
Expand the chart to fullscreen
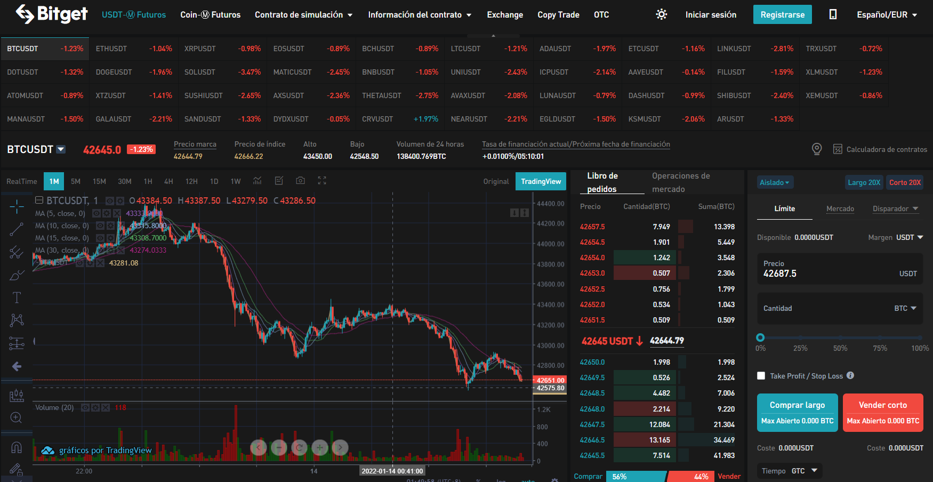[x=322, y=181]
